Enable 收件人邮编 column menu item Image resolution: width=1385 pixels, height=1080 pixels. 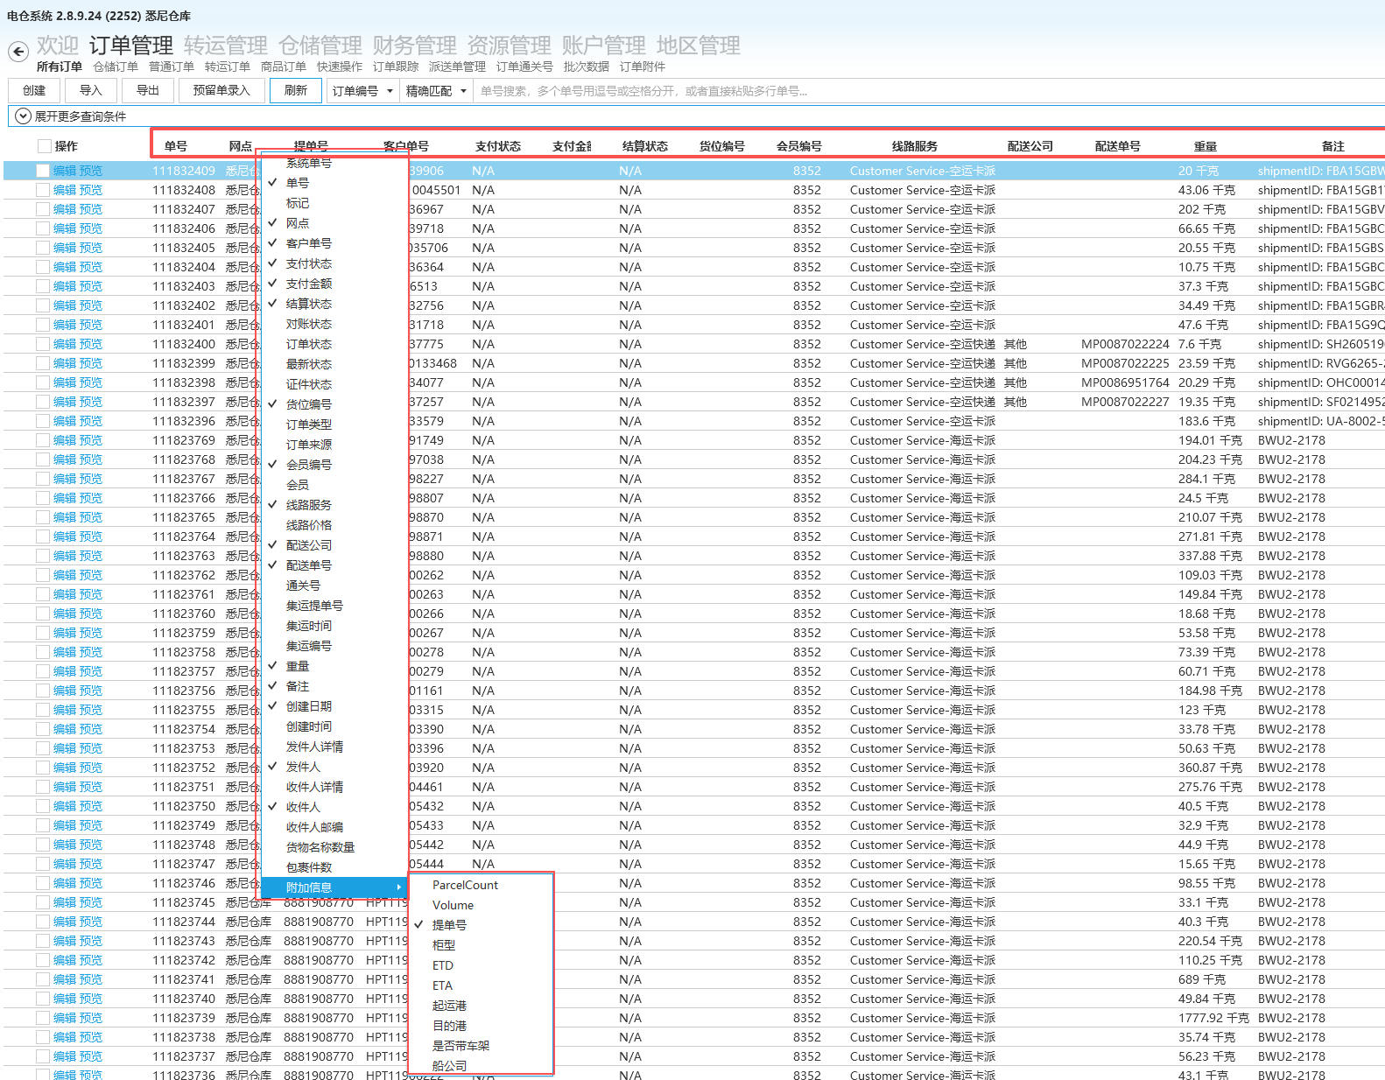(x=335, y=827)
